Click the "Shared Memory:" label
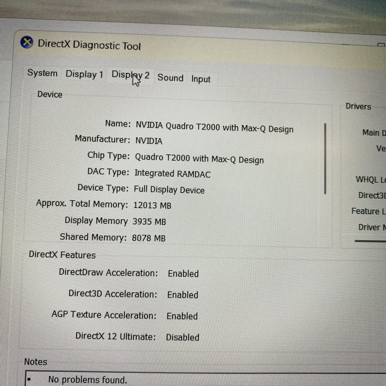 pos(93,237)
